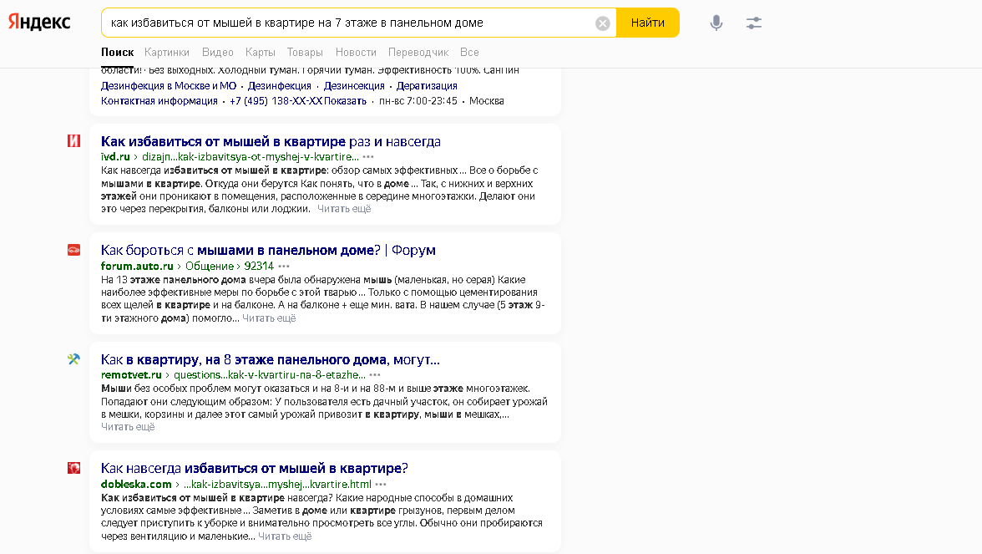
Task: Open the Общение breadcrumb link
Action: [x=209, y=267]
